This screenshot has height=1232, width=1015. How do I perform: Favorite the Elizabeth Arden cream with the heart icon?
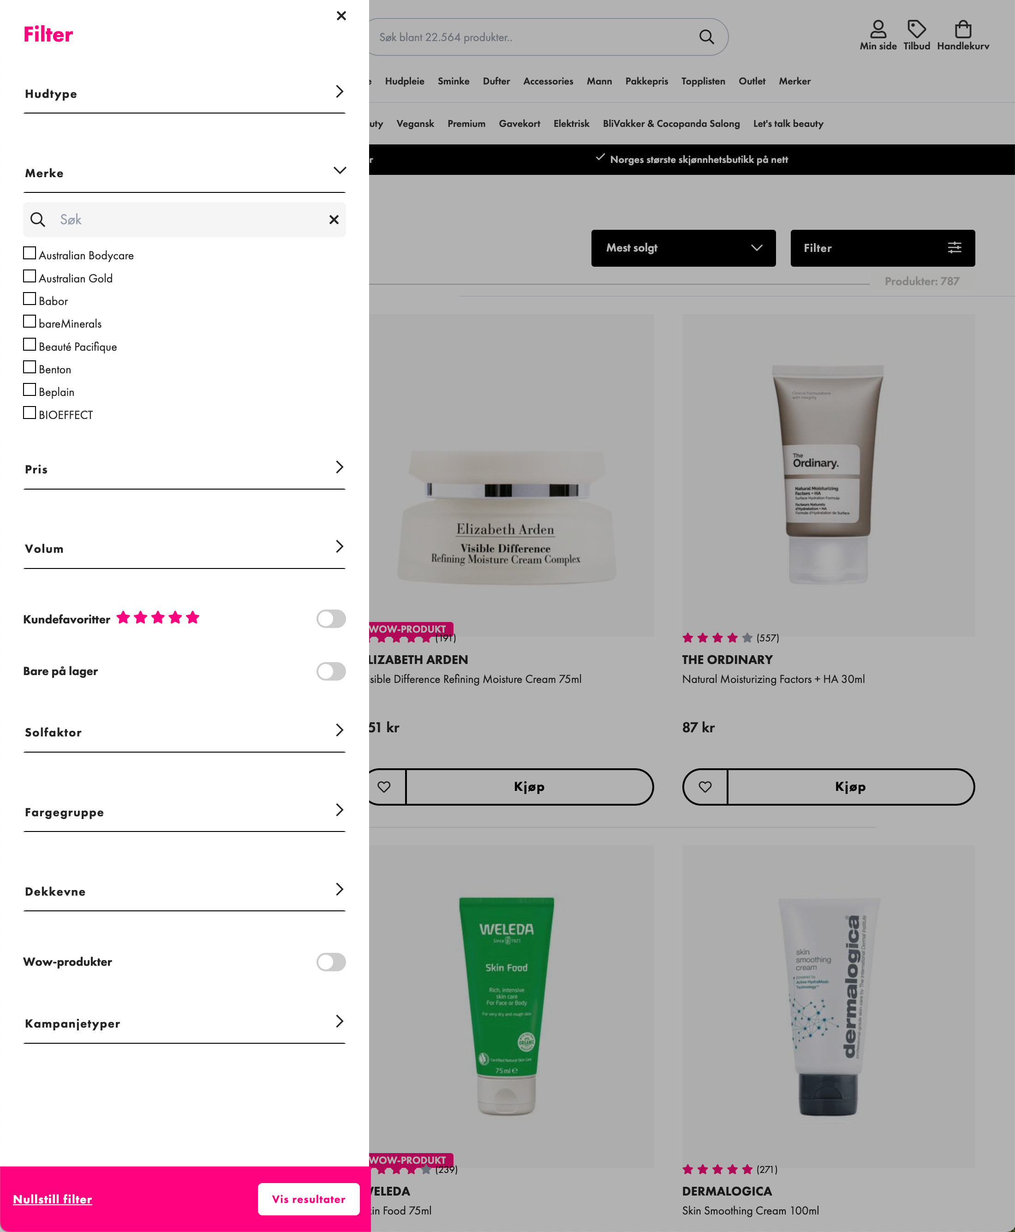[x=384, y=786]
